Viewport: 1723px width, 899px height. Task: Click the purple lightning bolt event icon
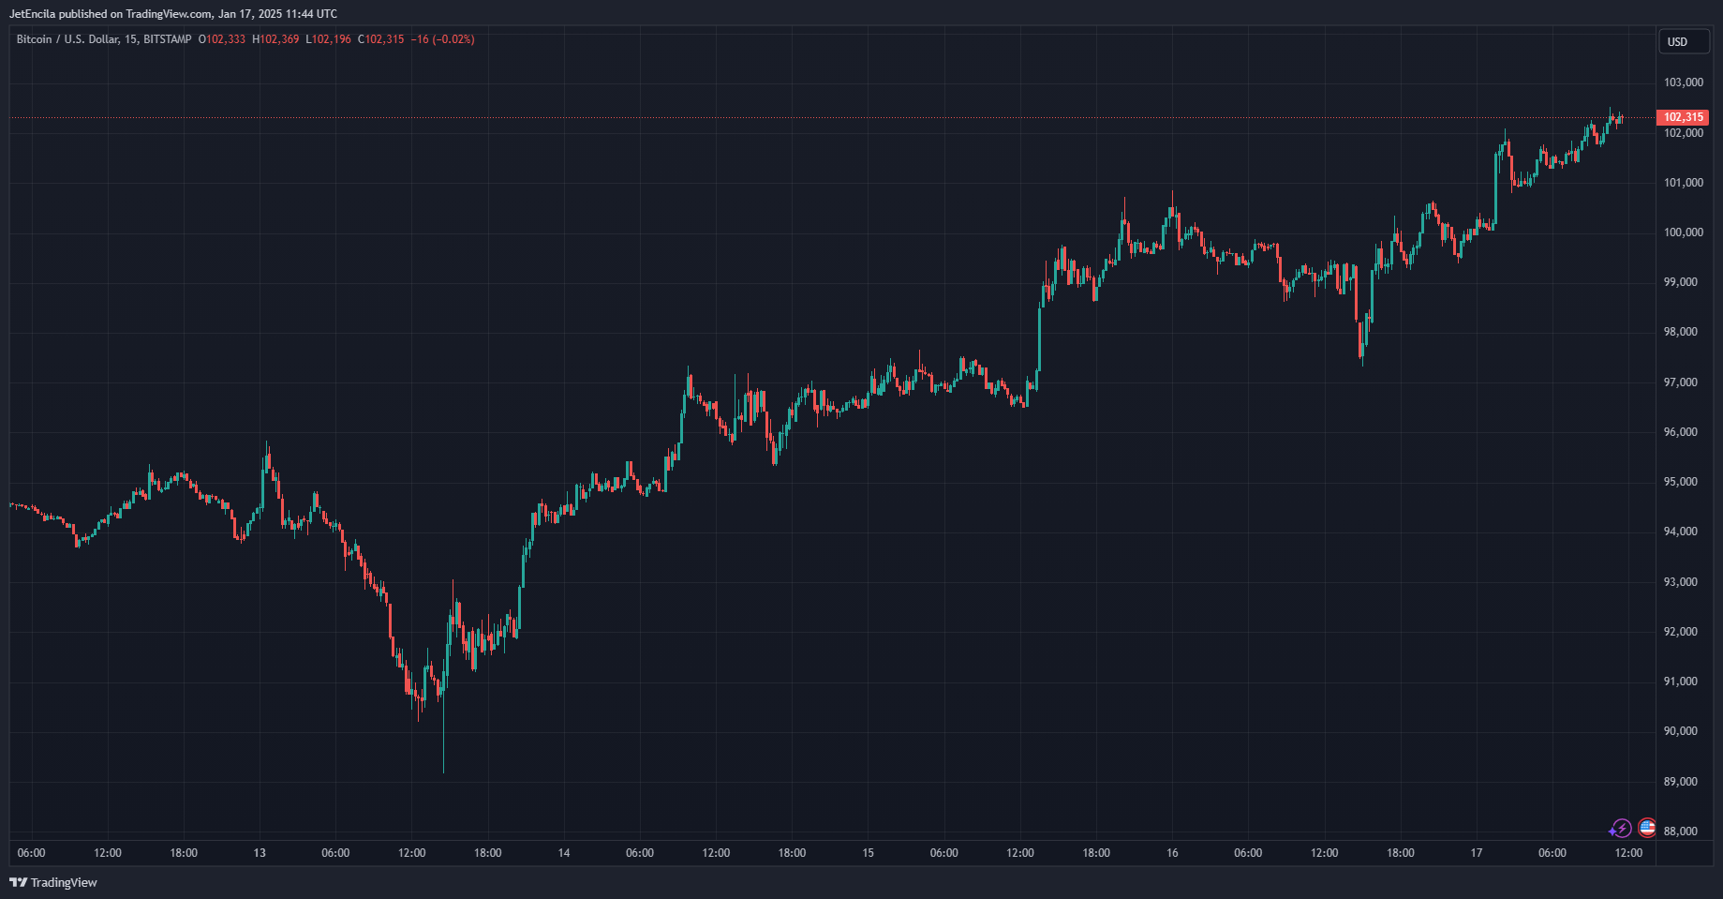click(1620, 829)
